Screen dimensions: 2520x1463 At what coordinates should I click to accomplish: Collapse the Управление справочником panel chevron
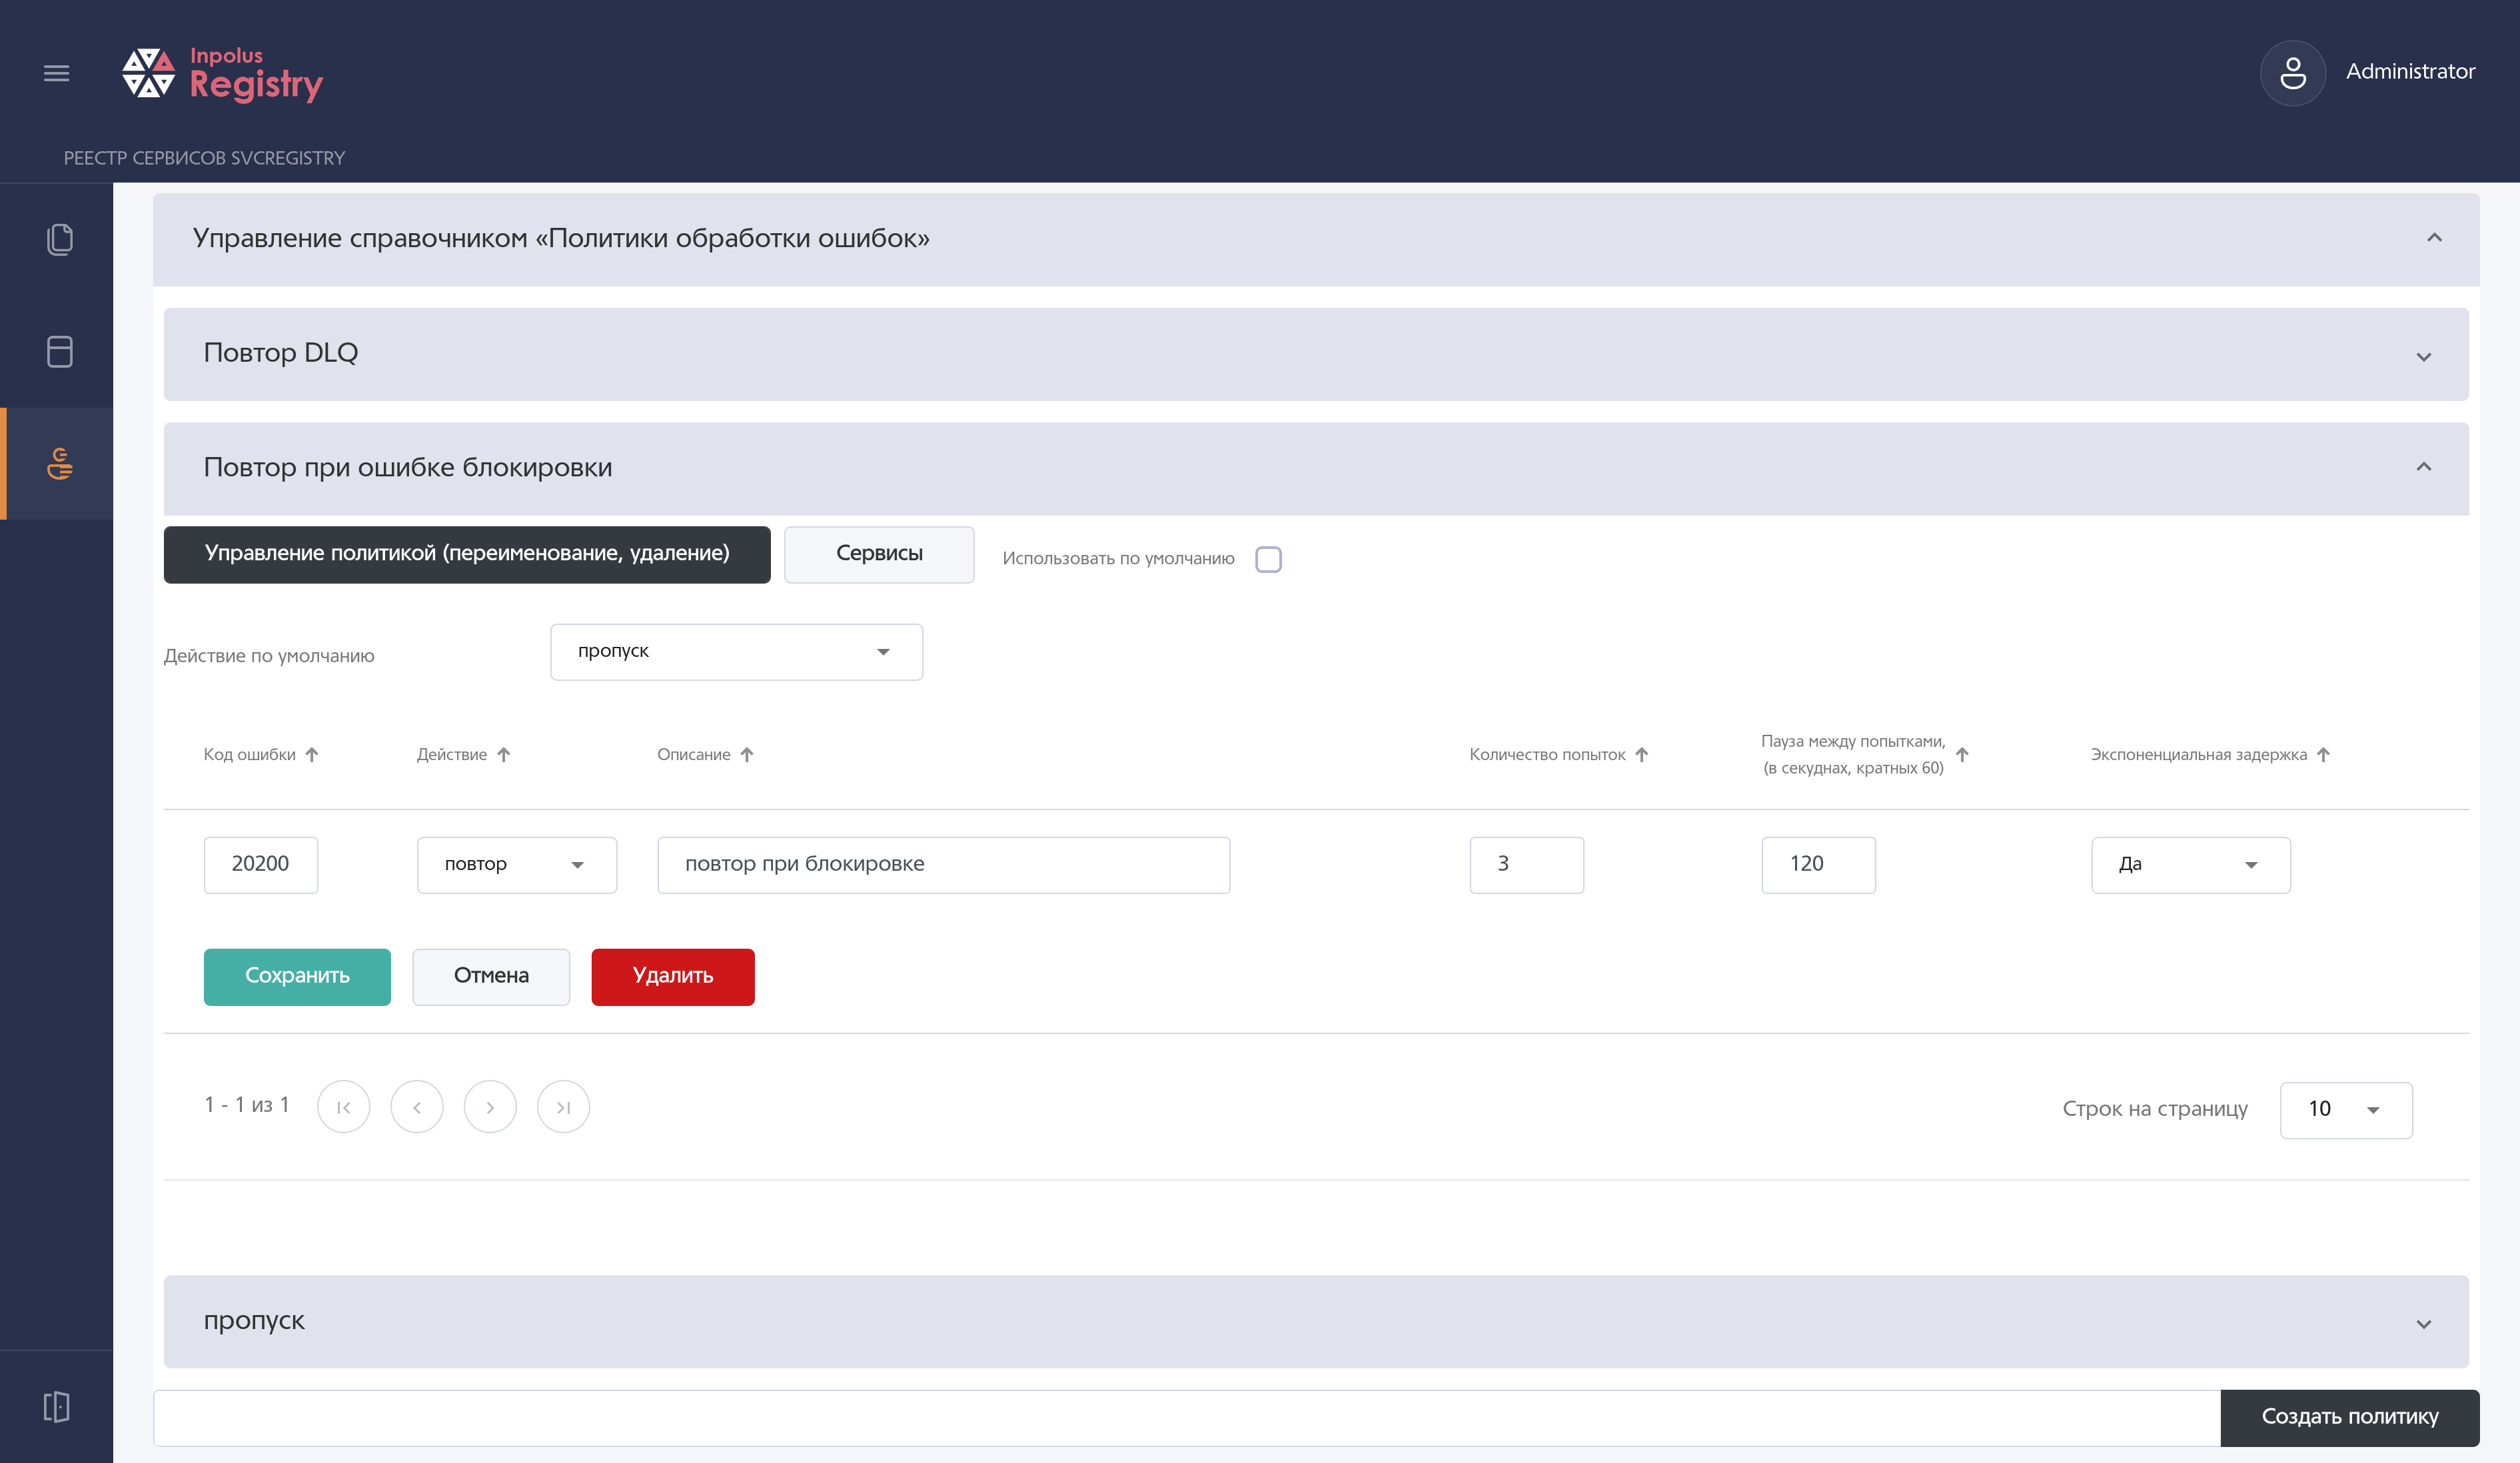coord(2434,238)
